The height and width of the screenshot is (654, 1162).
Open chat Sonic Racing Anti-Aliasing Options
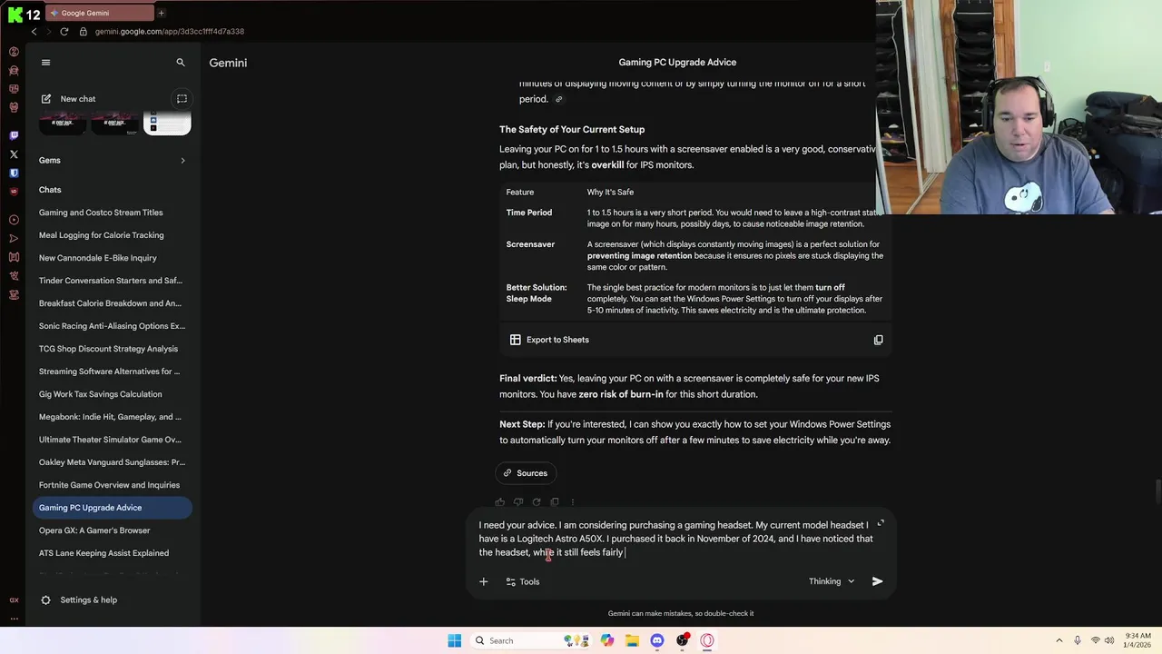tap(112, 326)
